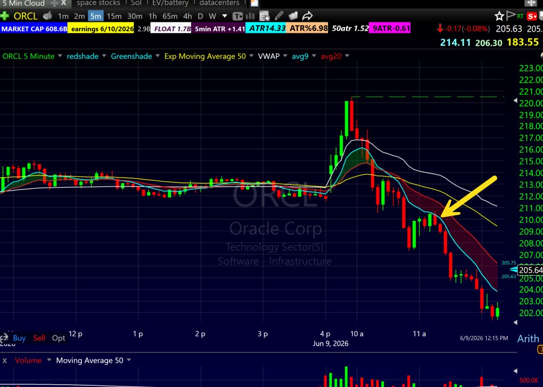The image size is (543, 387).
Task: Open the redshade indicator dropdown
Action: click(x=104, y=56)
